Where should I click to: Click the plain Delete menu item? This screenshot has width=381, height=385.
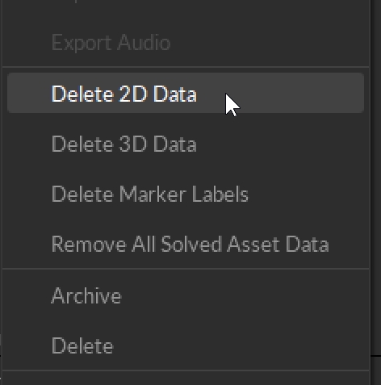coord(186,345)
